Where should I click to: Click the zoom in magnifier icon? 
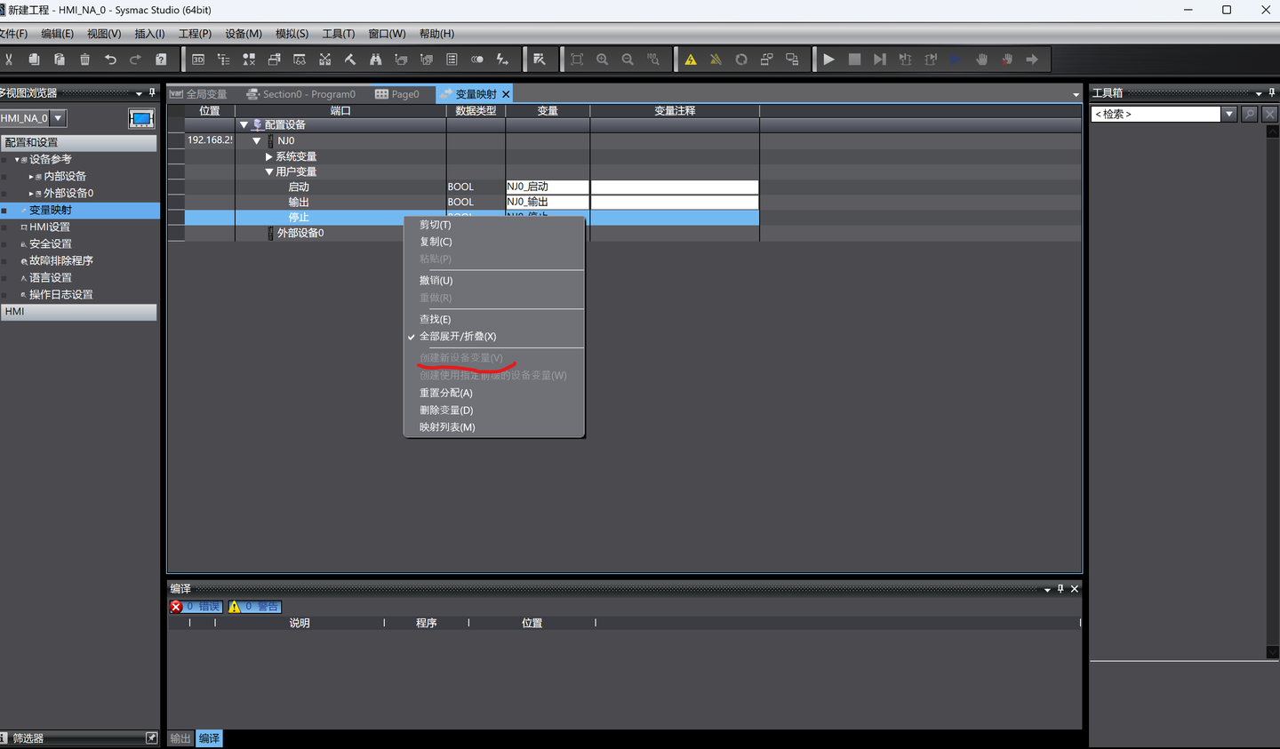[x=603, y=60]
